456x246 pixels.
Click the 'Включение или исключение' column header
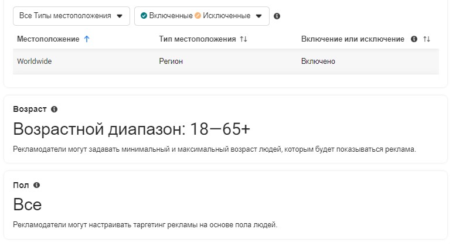[352, 39]
